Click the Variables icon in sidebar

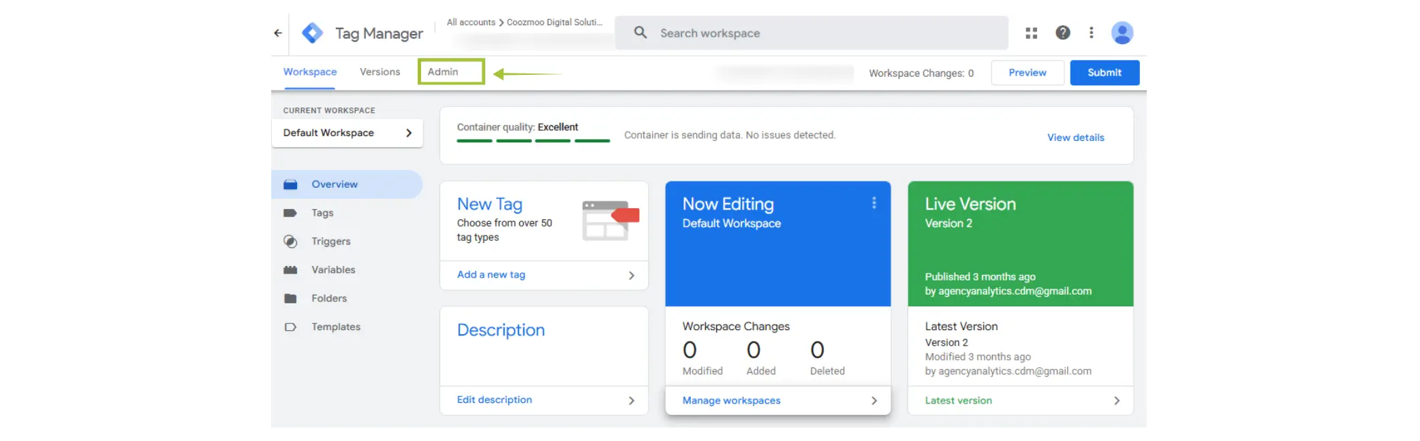coord(290,270)
